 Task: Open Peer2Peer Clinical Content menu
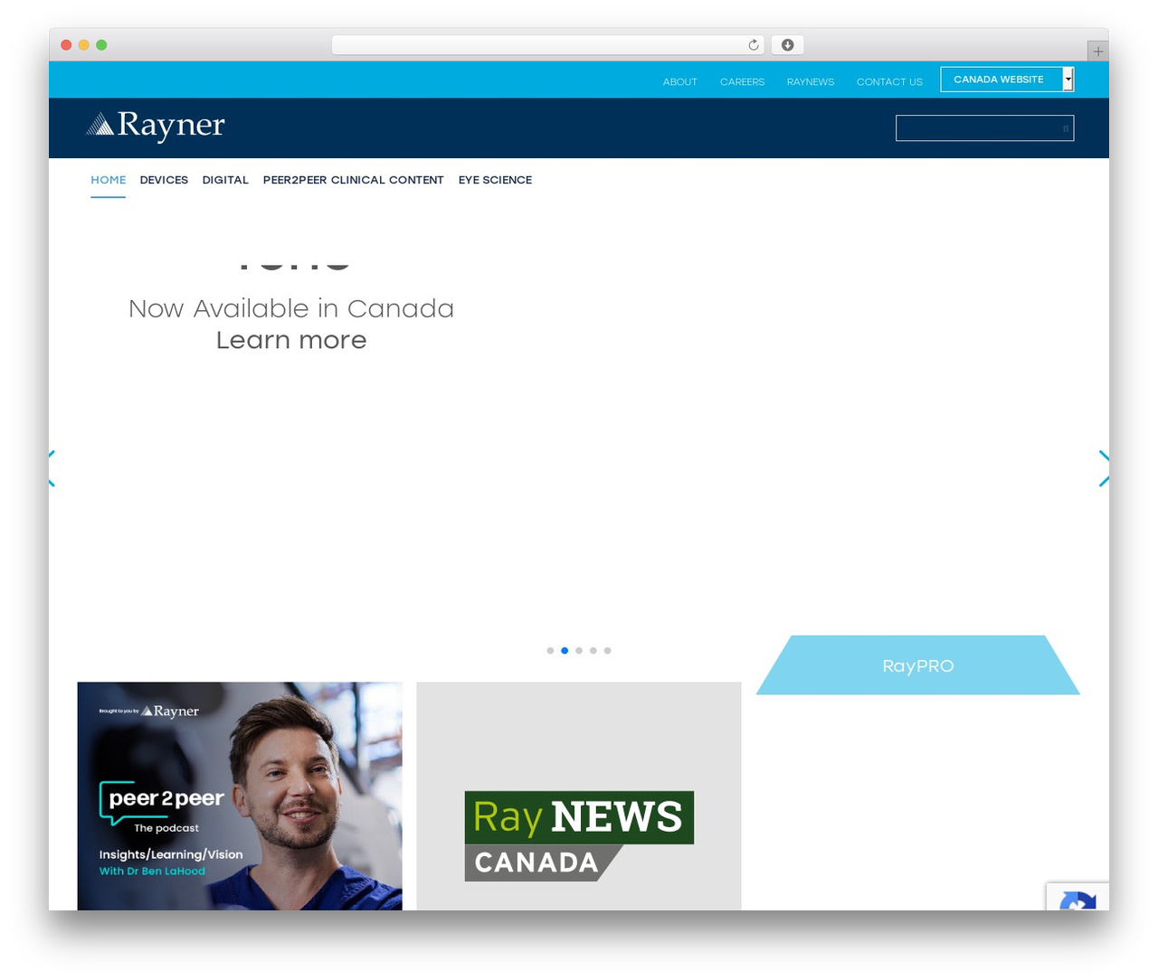click(354, 180)
